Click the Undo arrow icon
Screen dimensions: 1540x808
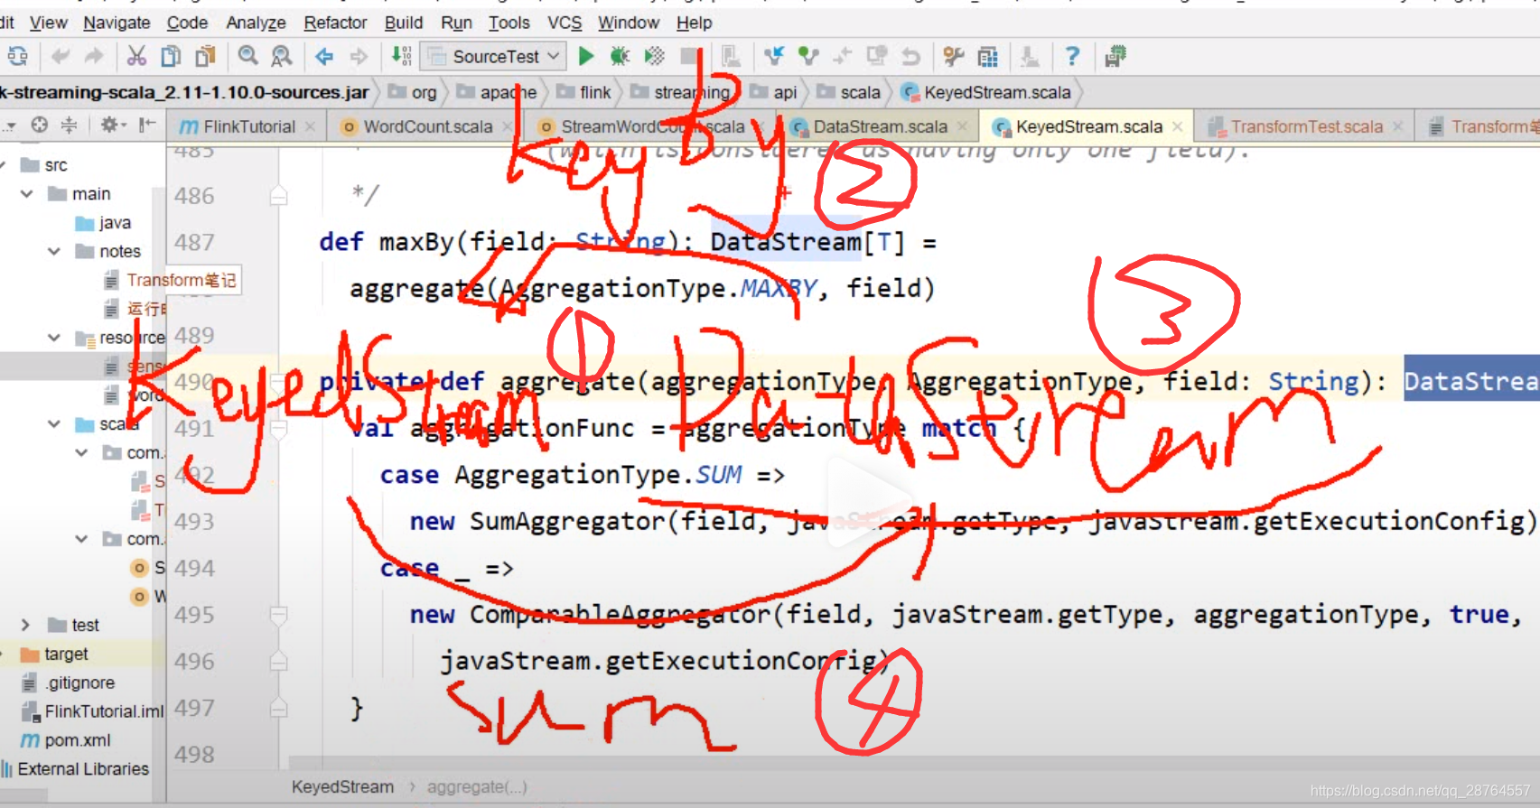coord(61,57)
